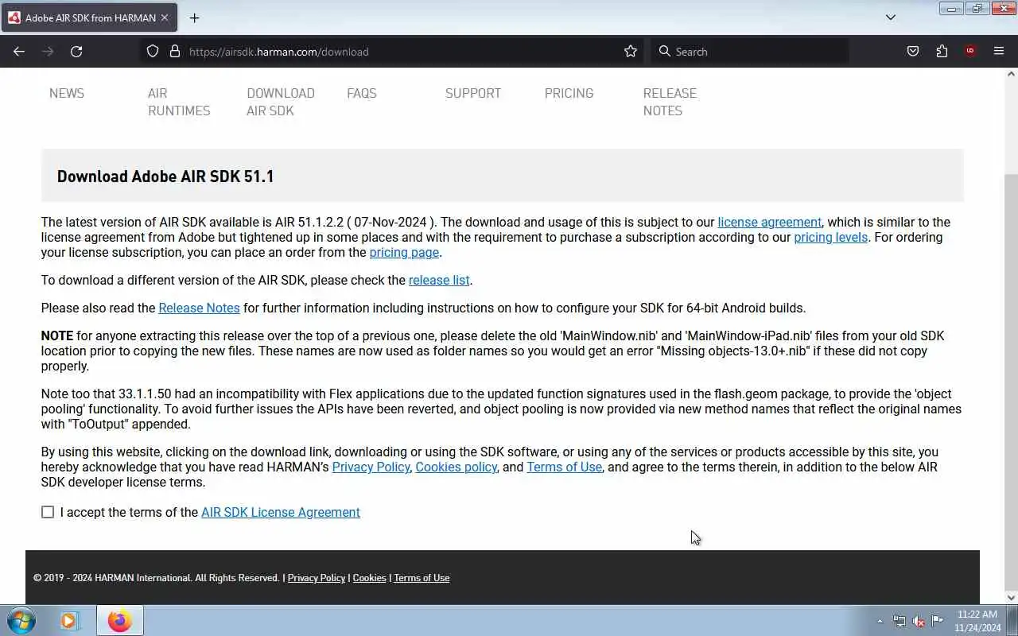Open the uBlock Origin extension icon
The height and width of the screenshot is (636, 1018).
[970, 52]
